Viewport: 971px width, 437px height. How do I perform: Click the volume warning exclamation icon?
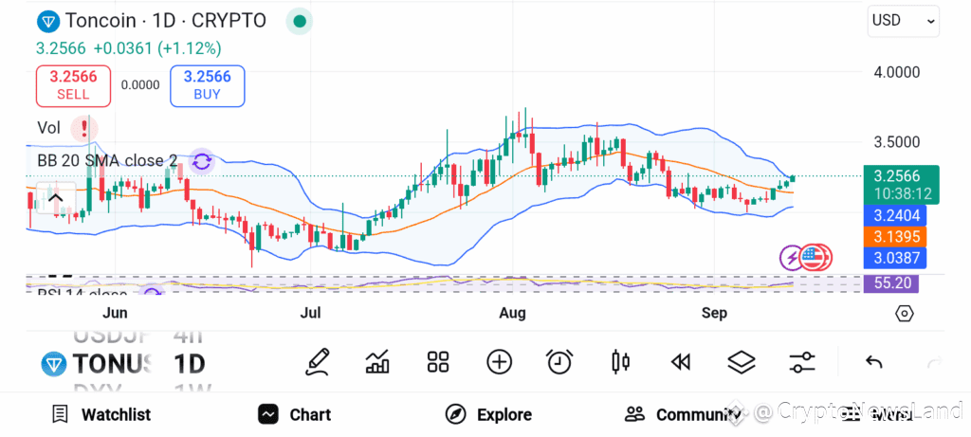point(83,128)
